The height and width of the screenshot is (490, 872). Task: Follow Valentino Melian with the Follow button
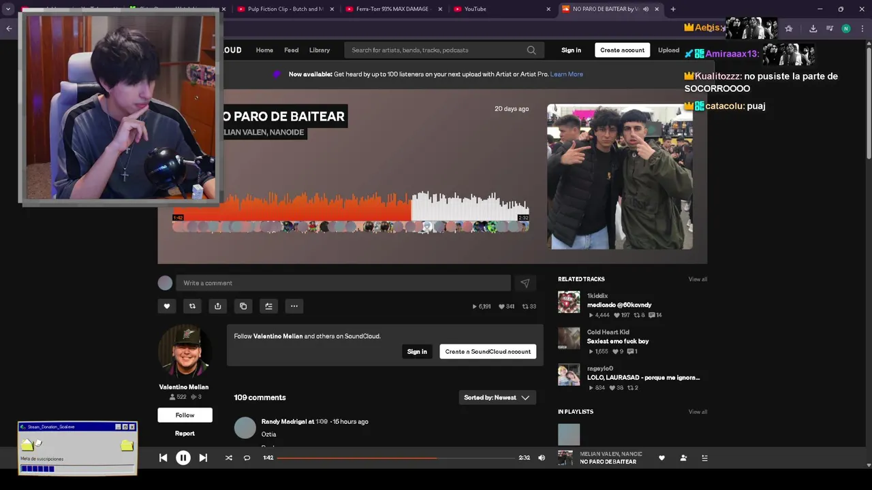pyautogui.click(x=185, y=415)
